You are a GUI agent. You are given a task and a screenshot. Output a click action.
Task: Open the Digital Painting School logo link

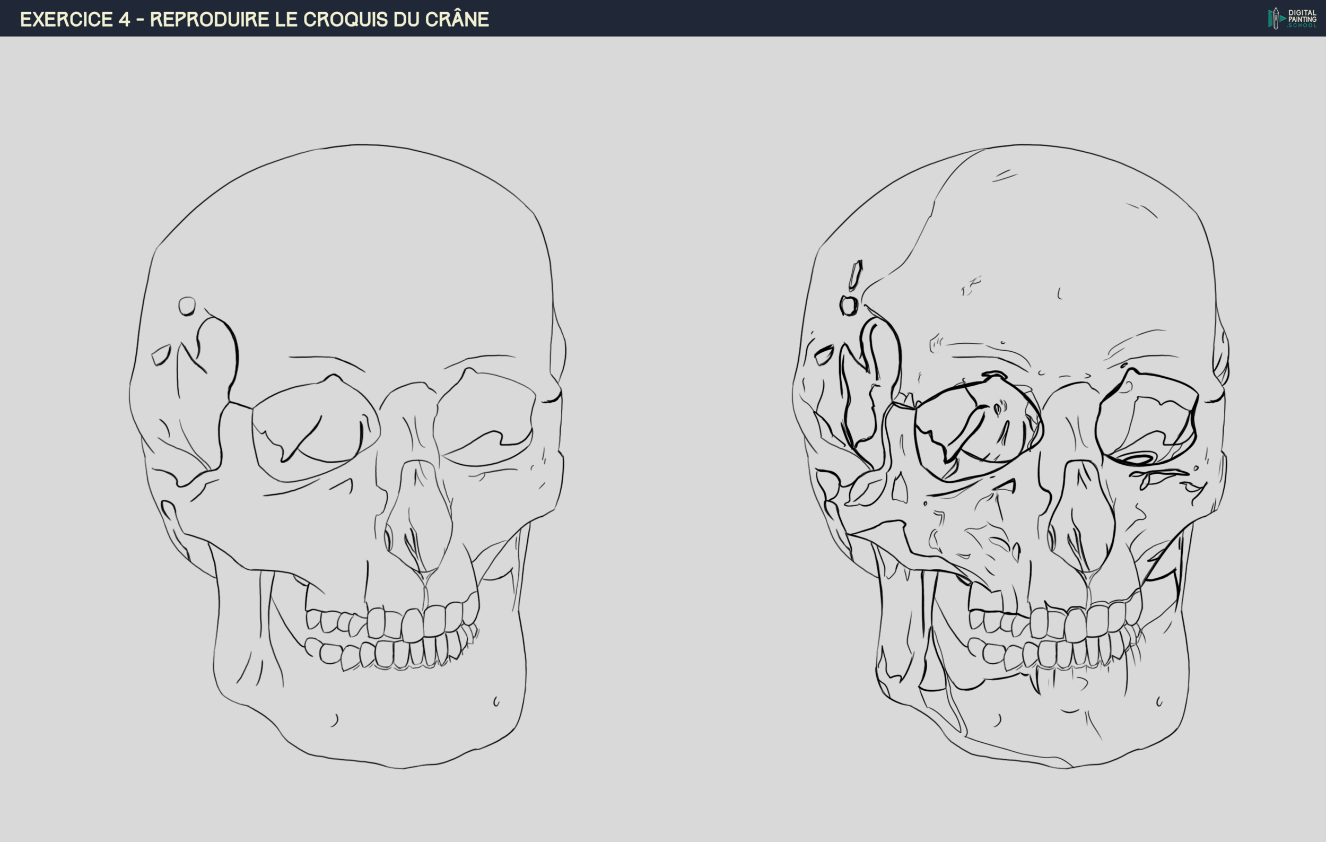click(x=1288, y=19)
